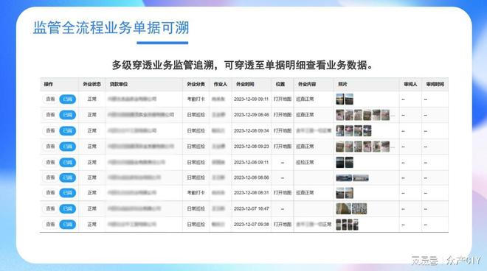Click the 审阅时间 column header
Screen dimensions: 487x271
pyautogui.click(x=435, y=85)
